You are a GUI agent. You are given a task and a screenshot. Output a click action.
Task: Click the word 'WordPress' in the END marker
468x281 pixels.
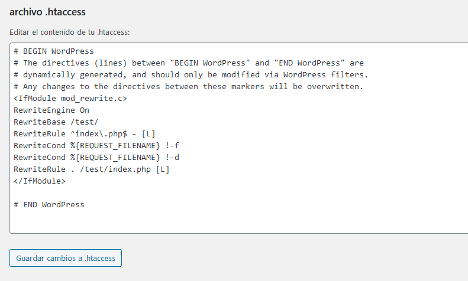(x=63, y=205)
